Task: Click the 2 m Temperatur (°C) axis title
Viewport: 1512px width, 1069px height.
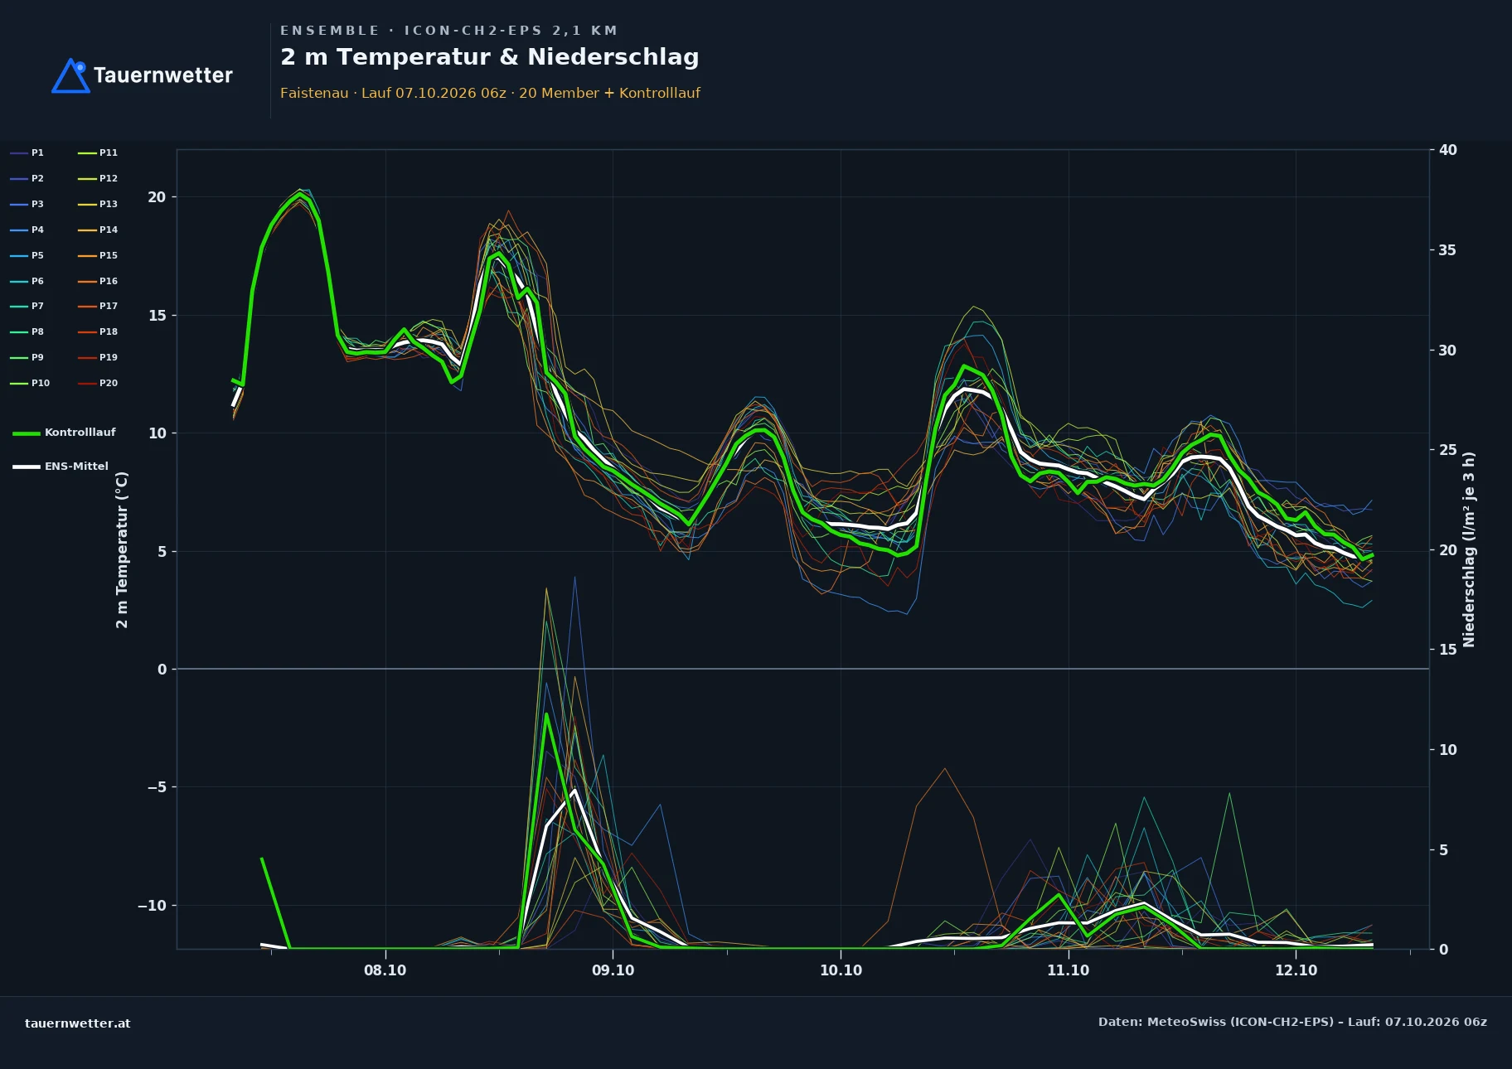Action: pos(122,549)
